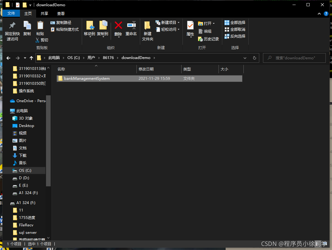Switch to View (查看) tab
This screenshot has height=250, width=332.
coord(61,14)
